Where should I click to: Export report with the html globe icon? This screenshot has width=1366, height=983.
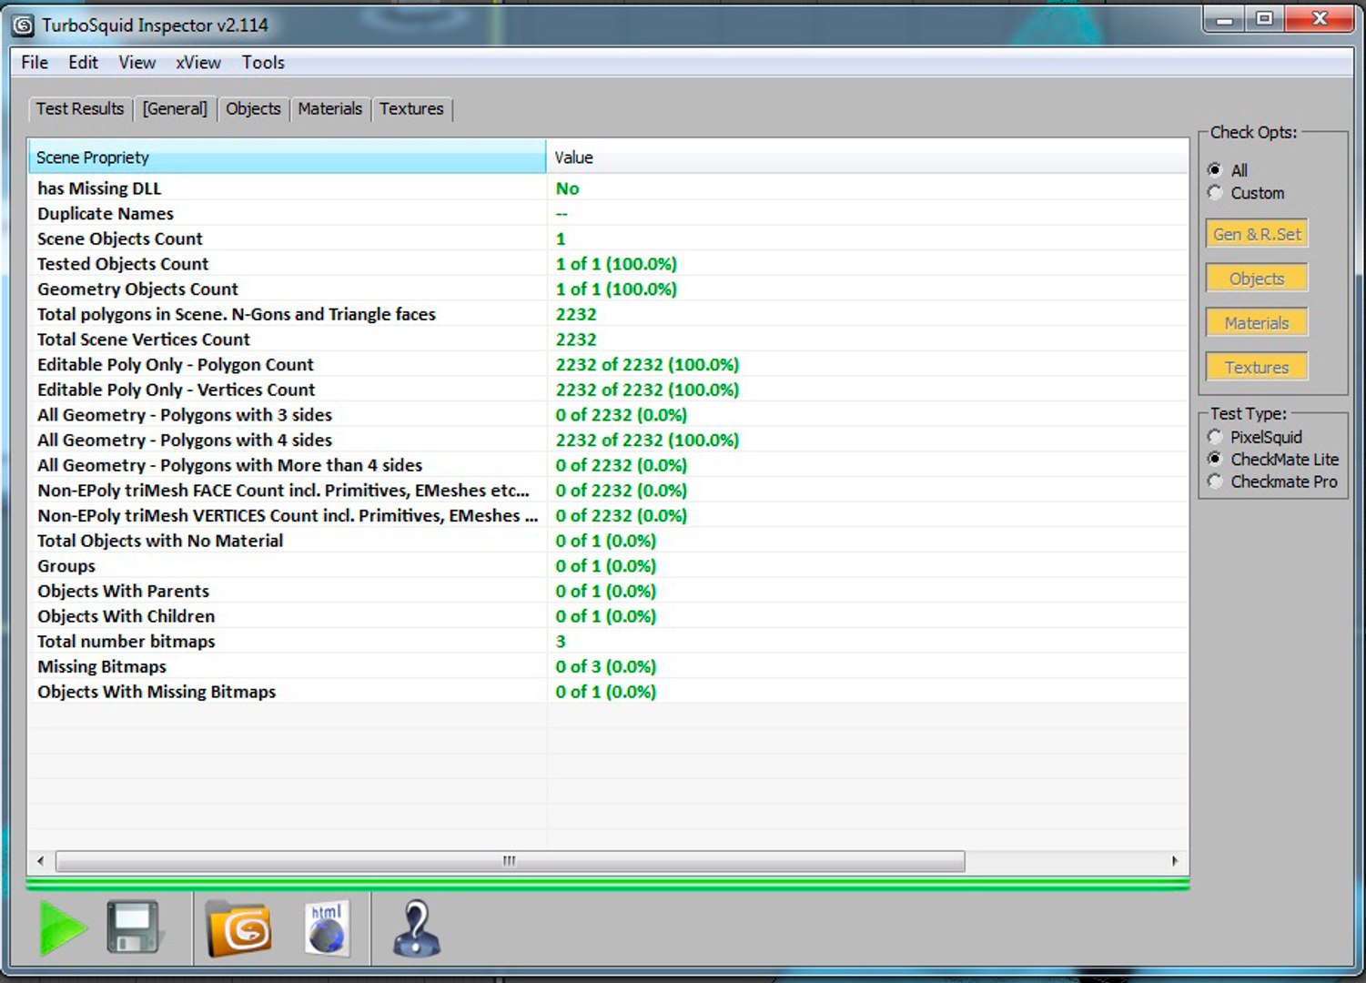(x=326, y=928)
